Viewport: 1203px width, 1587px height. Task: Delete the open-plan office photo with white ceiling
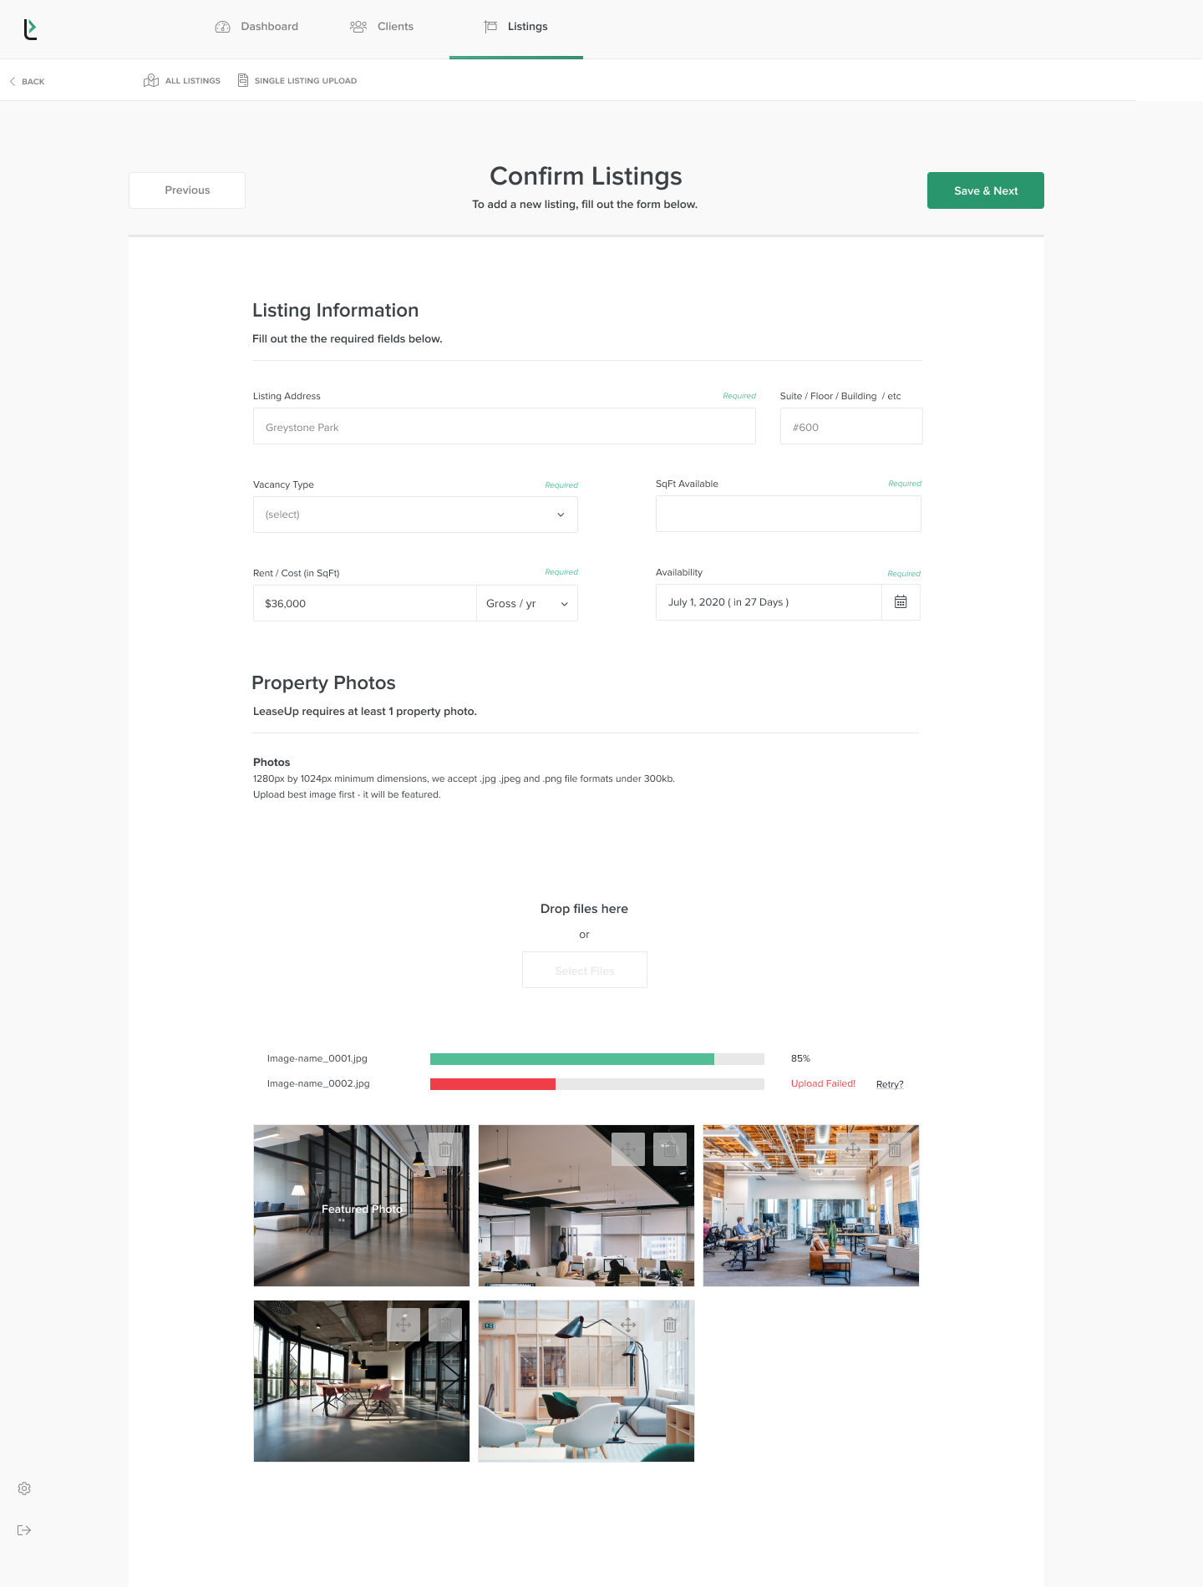(x=670, y=1149)
